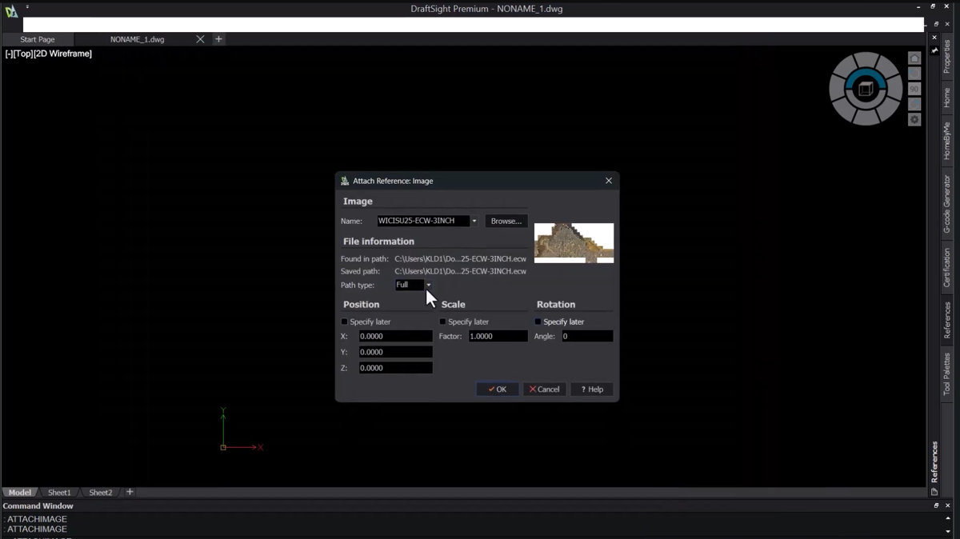Click the Scale Factor input field

(498, 337)
